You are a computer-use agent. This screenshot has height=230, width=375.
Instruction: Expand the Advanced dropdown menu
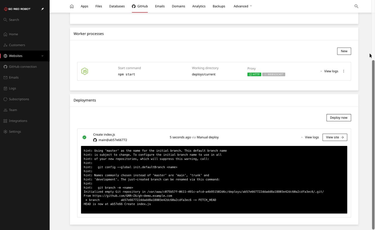(x=243, y=6)
